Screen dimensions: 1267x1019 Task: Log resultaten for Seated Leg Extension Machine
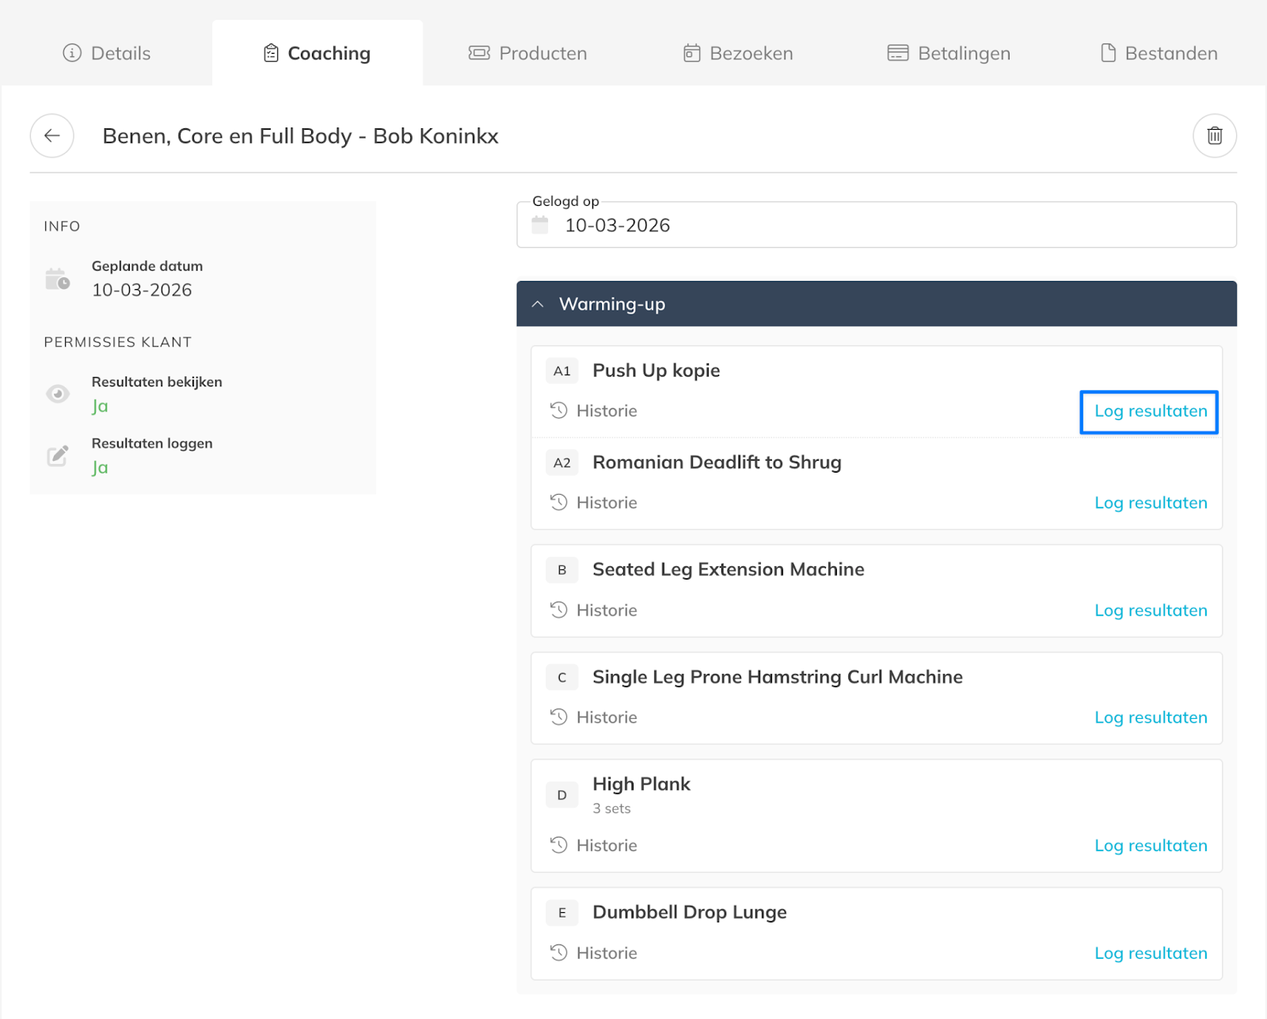pos(1150,610)
